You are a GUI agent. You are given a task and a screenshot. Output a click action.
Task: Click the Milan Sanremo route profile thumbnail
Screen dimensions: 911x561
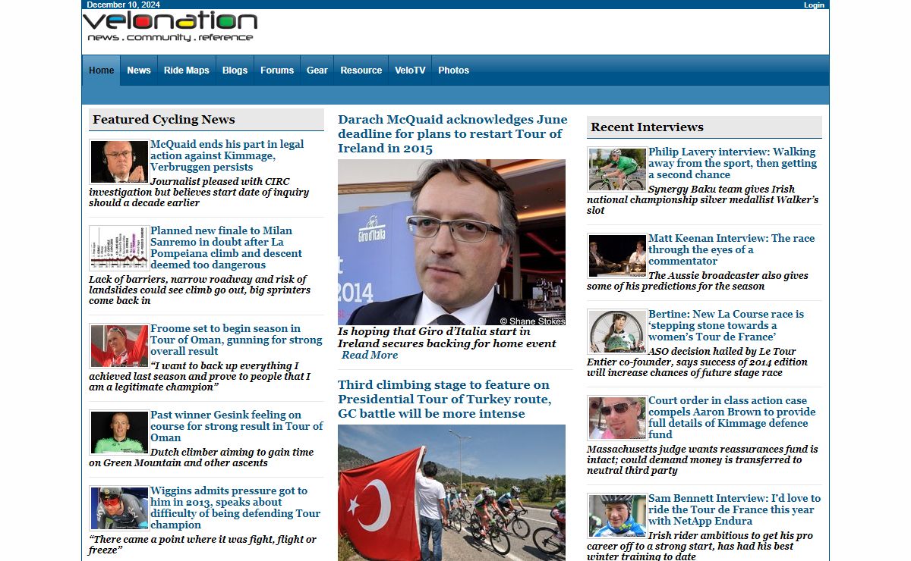119,248
